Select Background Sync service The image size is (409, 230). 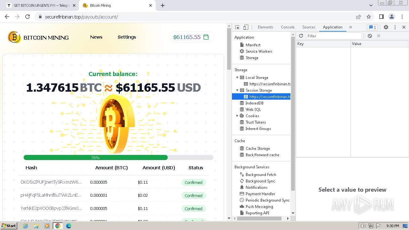260,181
